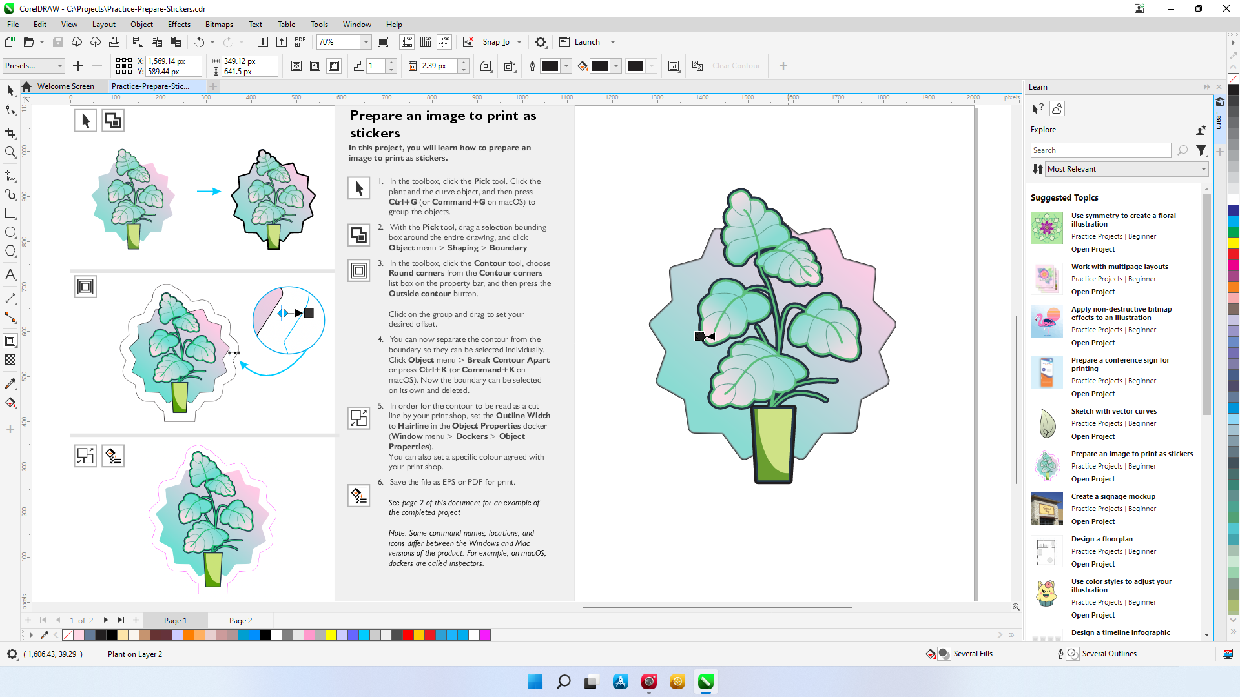Open the Object menu
The width and height of the screenshot is (1240, 697).
pyautogui.click(x=141, y=24)
